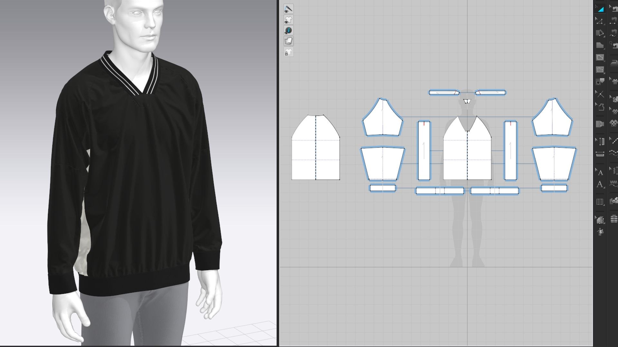
Task: Select the Steam iron tool
Action: [614, 62]
